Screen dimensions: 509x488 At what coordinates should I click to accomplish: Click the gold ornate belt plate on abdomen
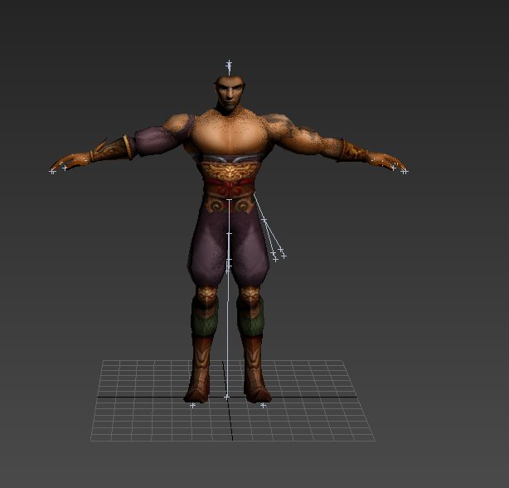click(230, 171)
